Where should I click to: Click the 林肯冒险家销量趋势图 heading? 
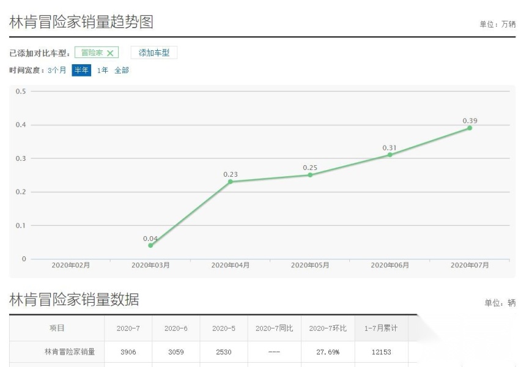click(x=81, y=22)
